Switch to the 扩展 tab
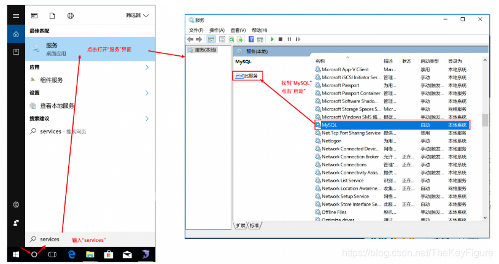The width and height of the screenshot is (499, 264). click(x=241, y=225)
